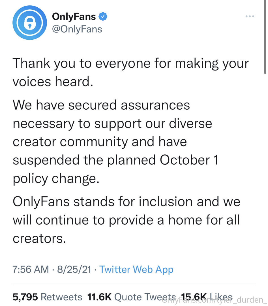The height and width of the screenshot is (306, 268).
Task: View the 5,795 Retweets list
Action: click(47, 297)
